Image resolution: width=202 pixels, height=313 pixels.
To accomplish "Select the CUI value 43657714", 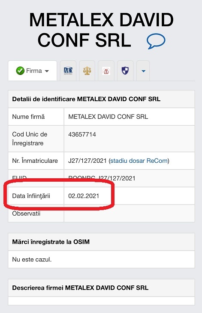I will (82, 134).
